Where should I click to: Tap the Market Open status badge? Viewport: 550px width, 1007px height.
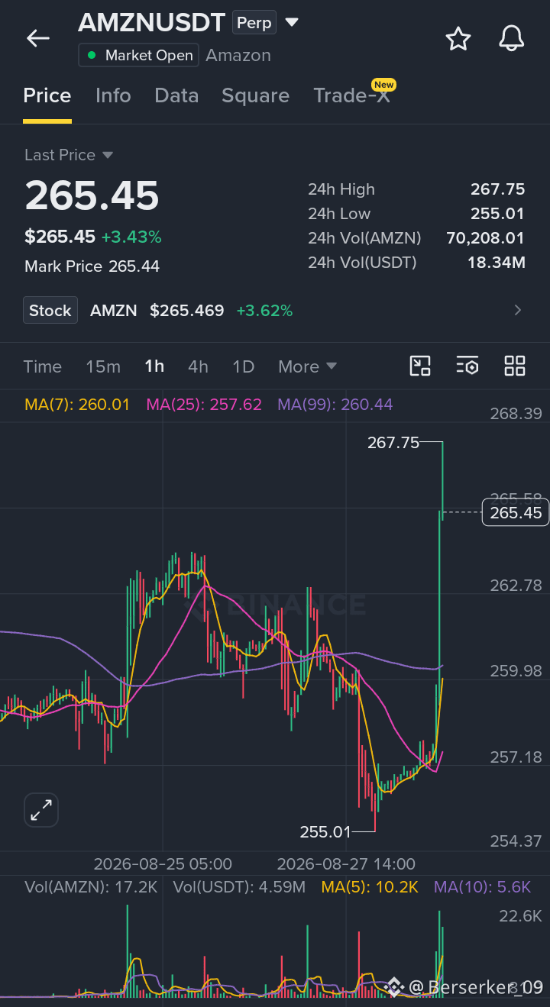[138, 55]
